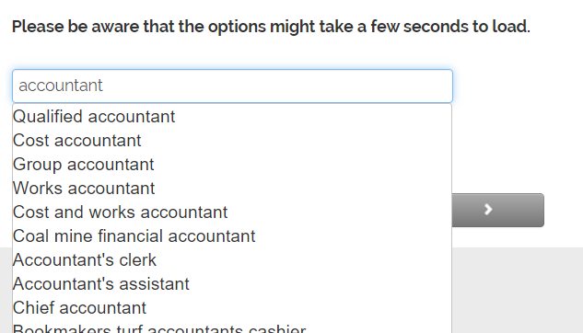The image size is (583, 333).
Task: Click the gray next arrow button
Action: (x=498, y=210)
